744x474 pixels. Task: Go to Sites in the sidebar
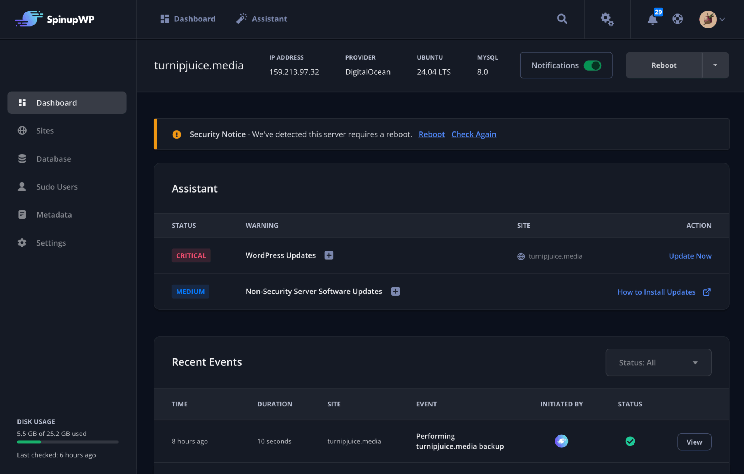pyautogui.click(x=67, y=130)
